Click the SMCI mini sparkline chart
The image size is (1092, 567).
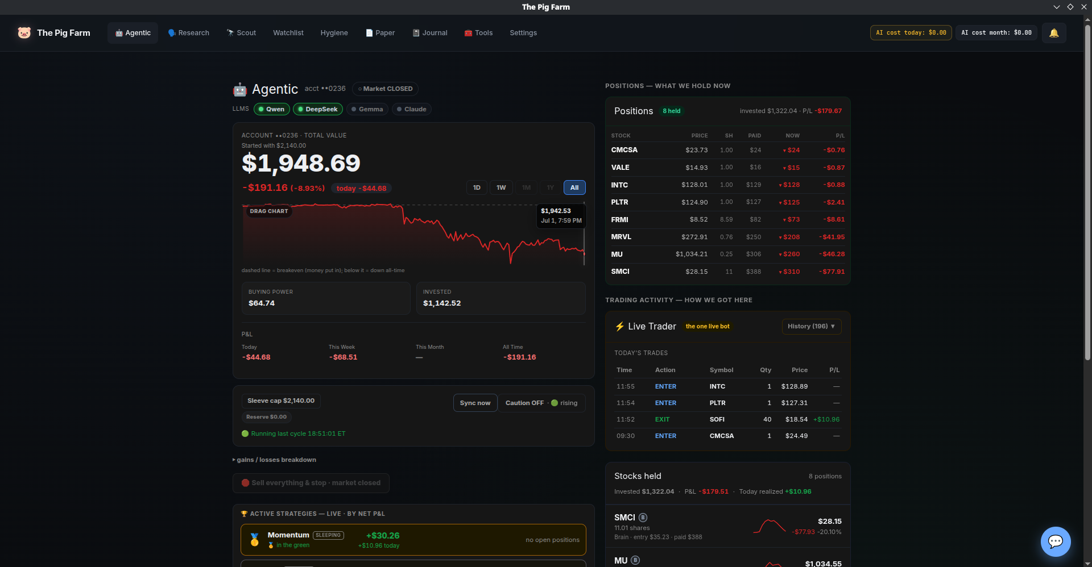click(769, 527)
